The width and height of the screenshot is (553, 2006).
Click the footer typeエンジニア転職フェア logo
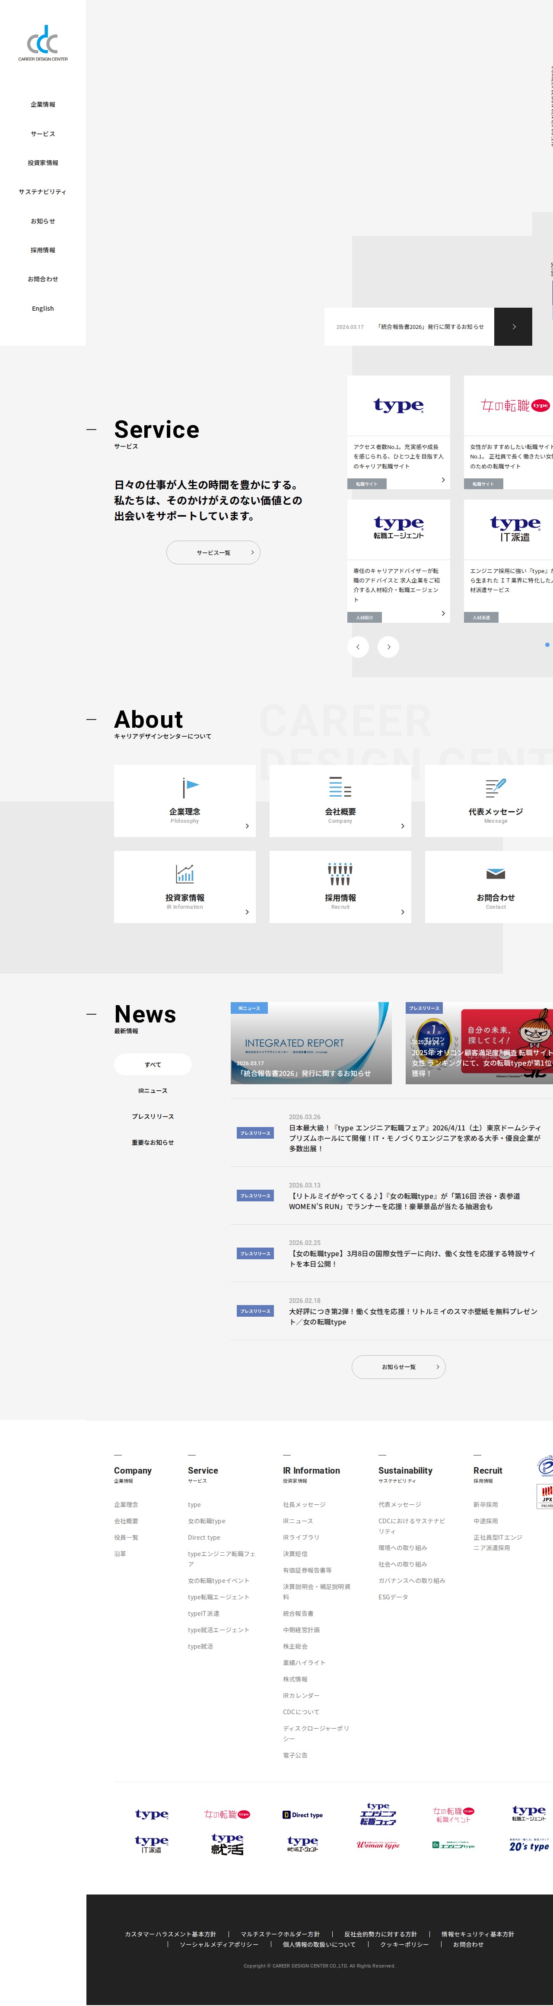pos(378,1814)
